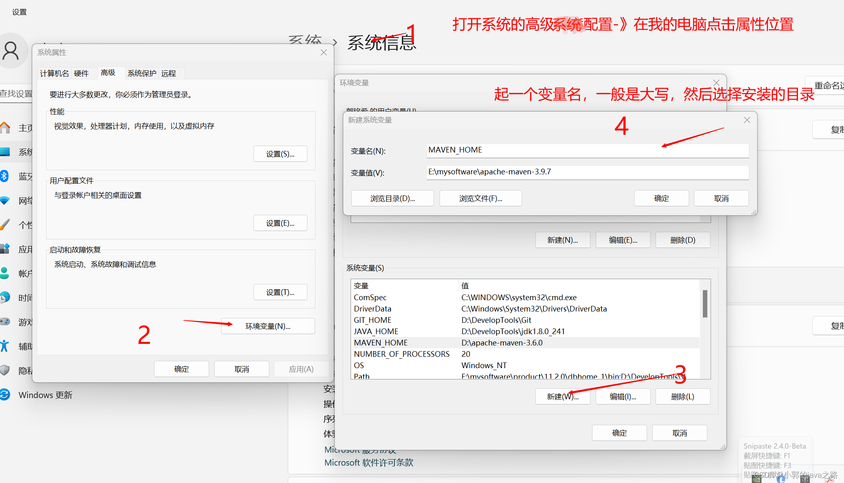
Task: Open Microsoft 软件许可条款 link
Action: pyautogui.click(x=368, y=462)
